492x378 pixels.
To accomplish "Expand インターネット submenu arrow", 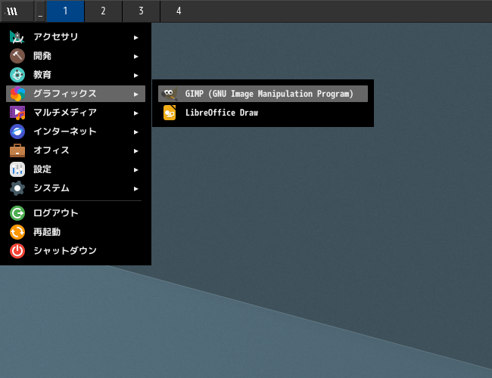I will click(135, 132).
